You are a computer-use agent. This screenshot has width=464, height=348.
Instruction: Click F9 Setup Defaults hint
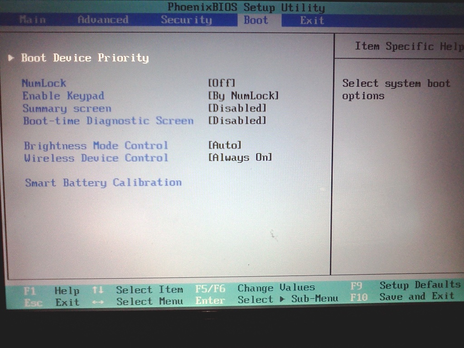click(x=406, y=285)
